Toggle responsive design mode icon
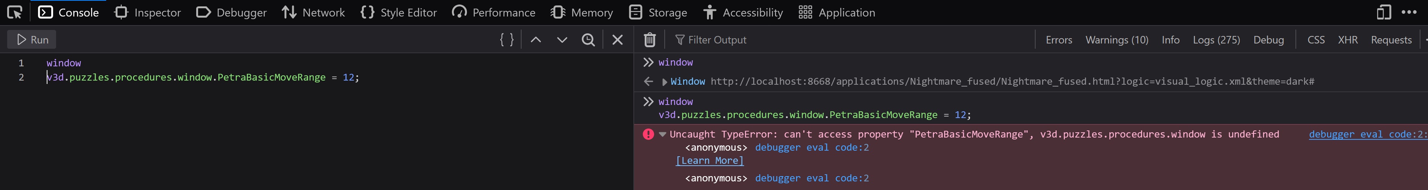Image resolution: width=1428 pixels, height=190 pixels. (1384, 12)
